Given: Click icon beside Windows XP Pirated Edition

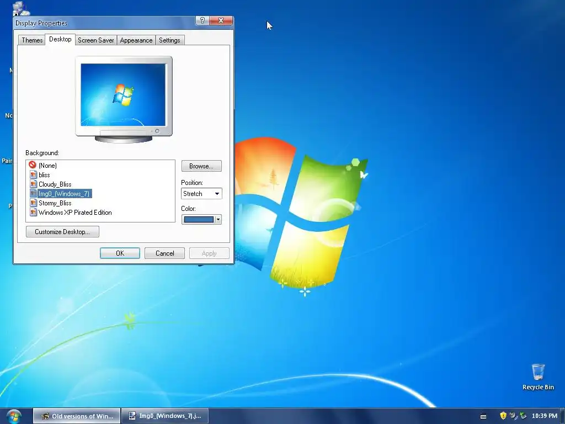Looking at the screenshot, I should click(33, 213).
